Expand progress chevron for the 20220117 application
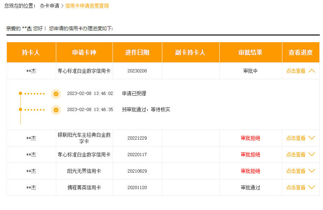 pos(312,154)
